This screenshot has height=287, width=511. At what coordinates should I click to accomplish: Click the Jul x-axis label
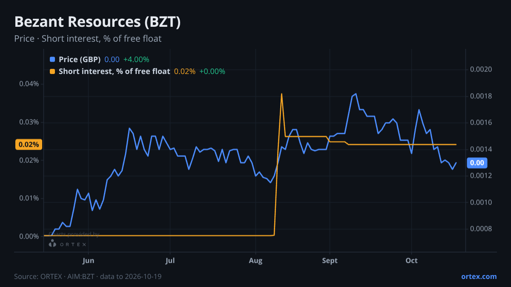170,261
